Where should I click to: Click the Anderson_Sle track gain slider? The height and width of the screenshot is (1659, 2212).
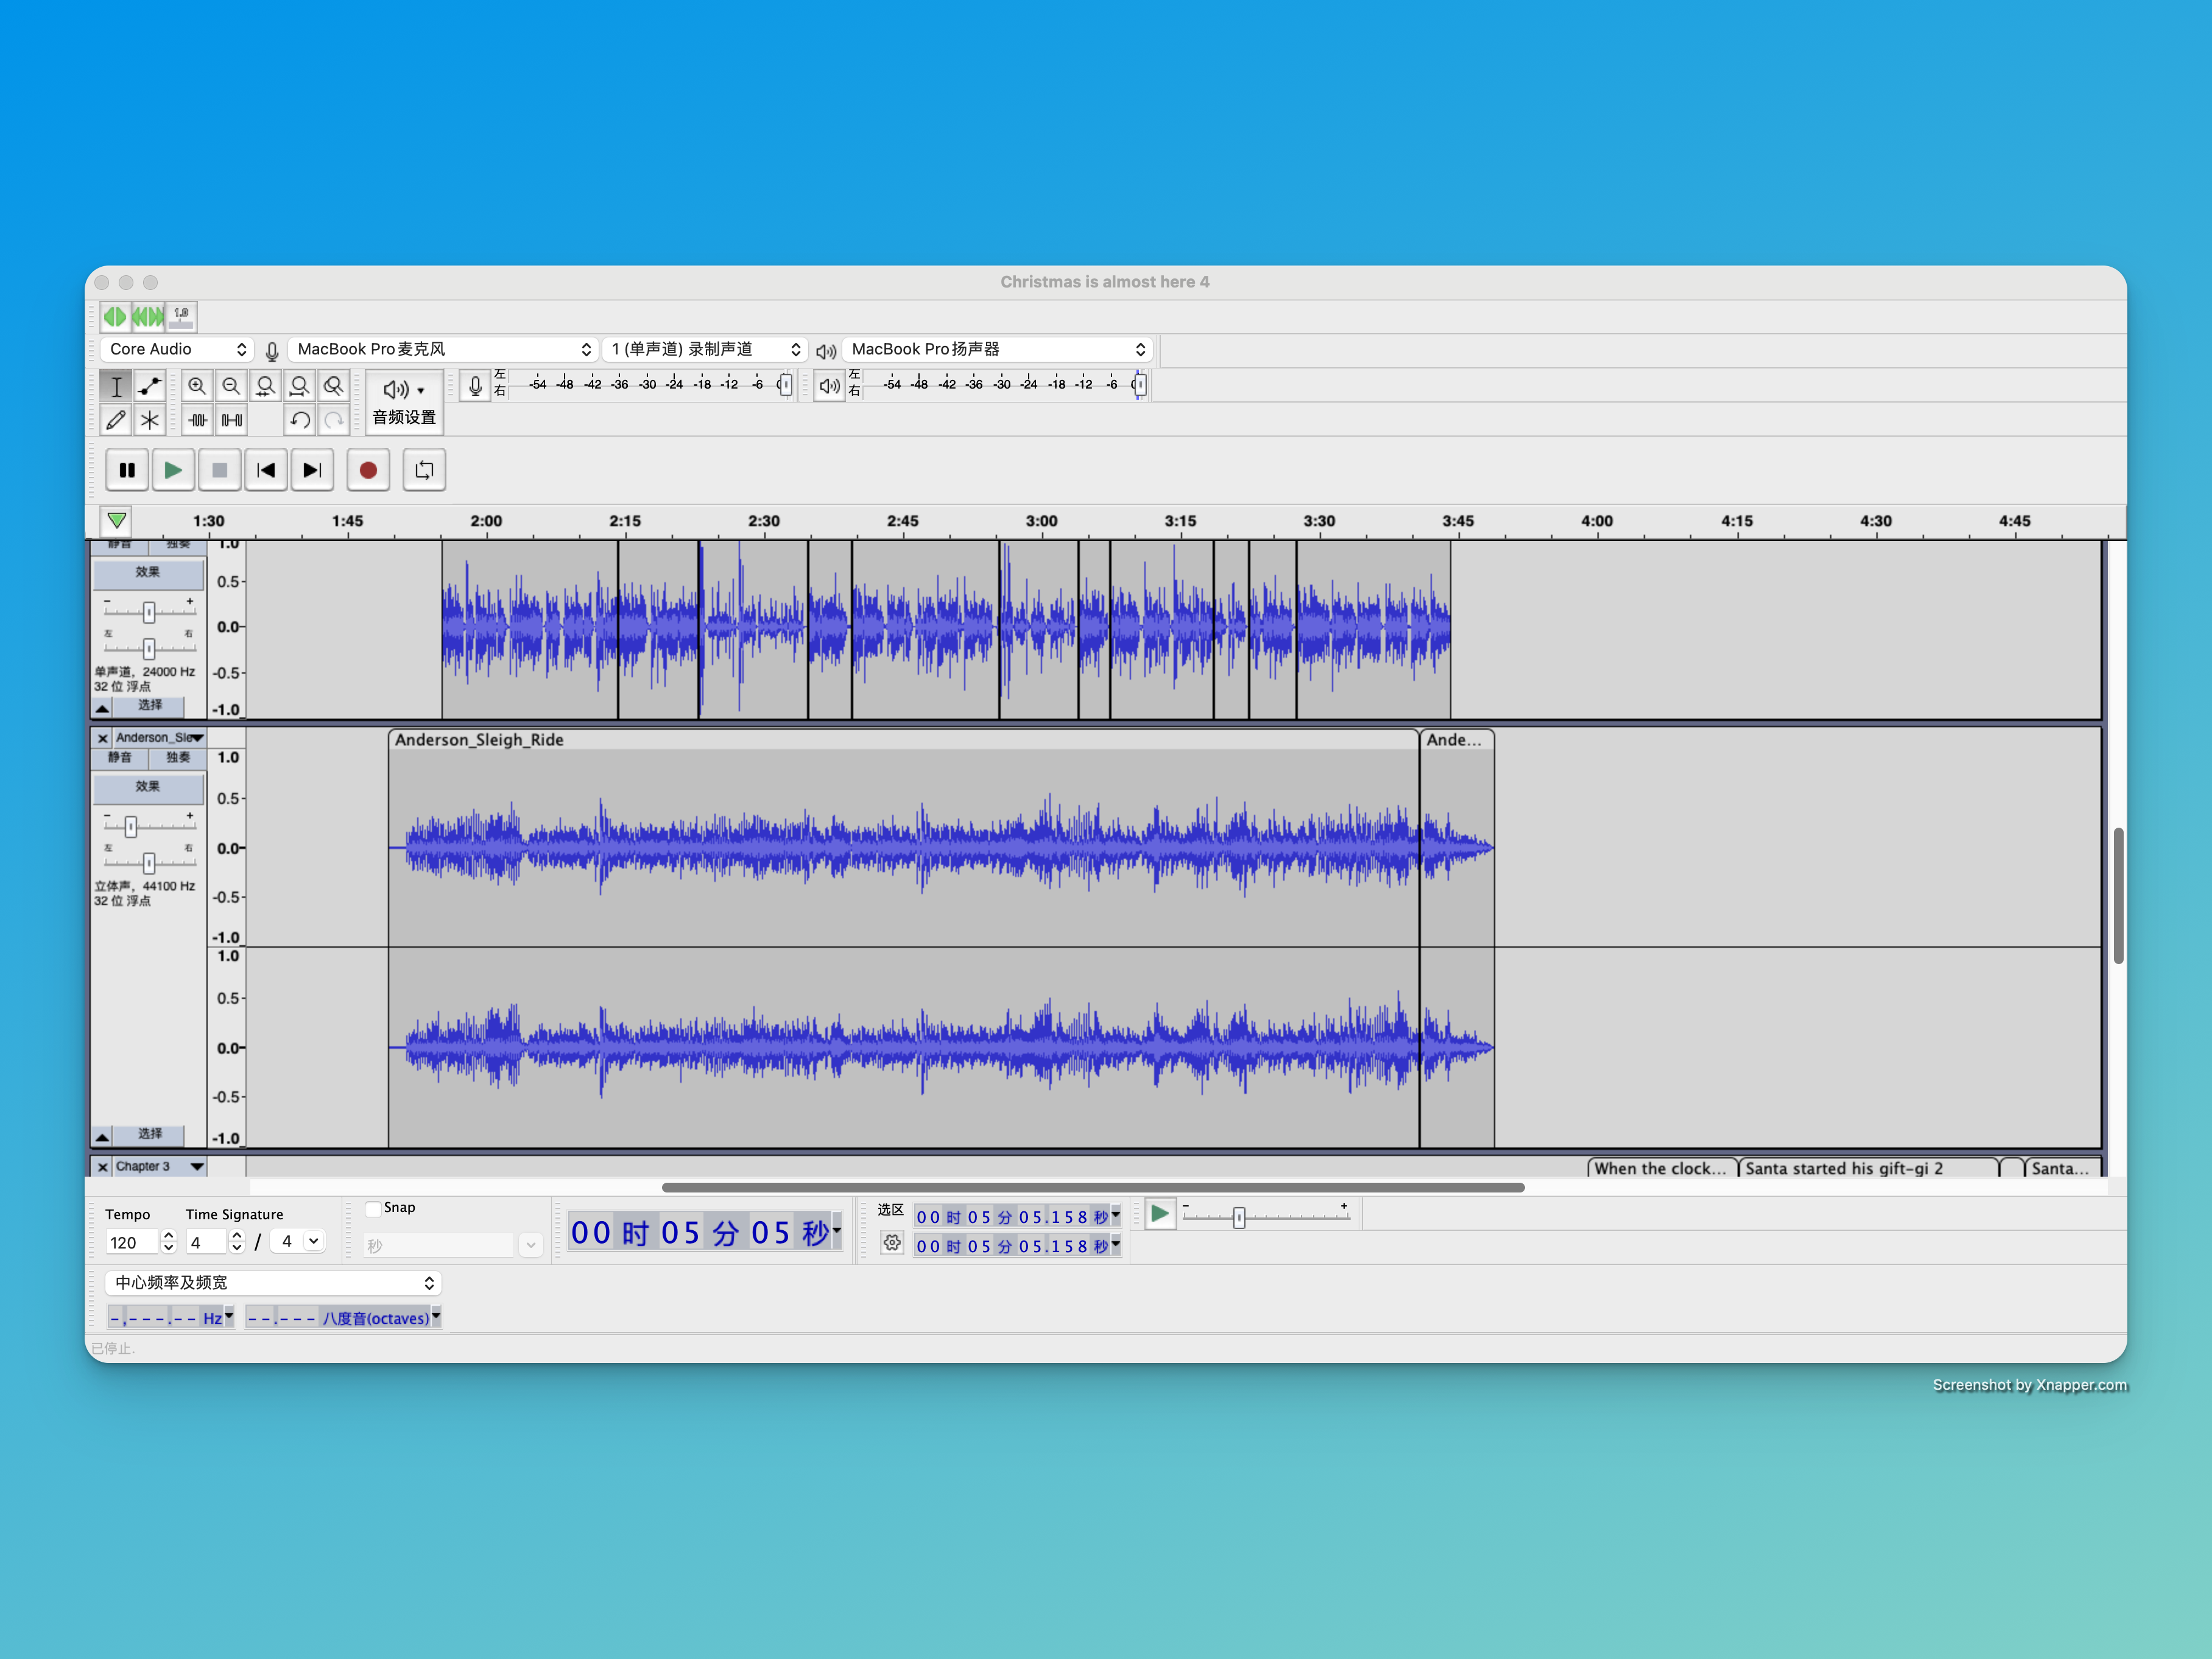131,827
